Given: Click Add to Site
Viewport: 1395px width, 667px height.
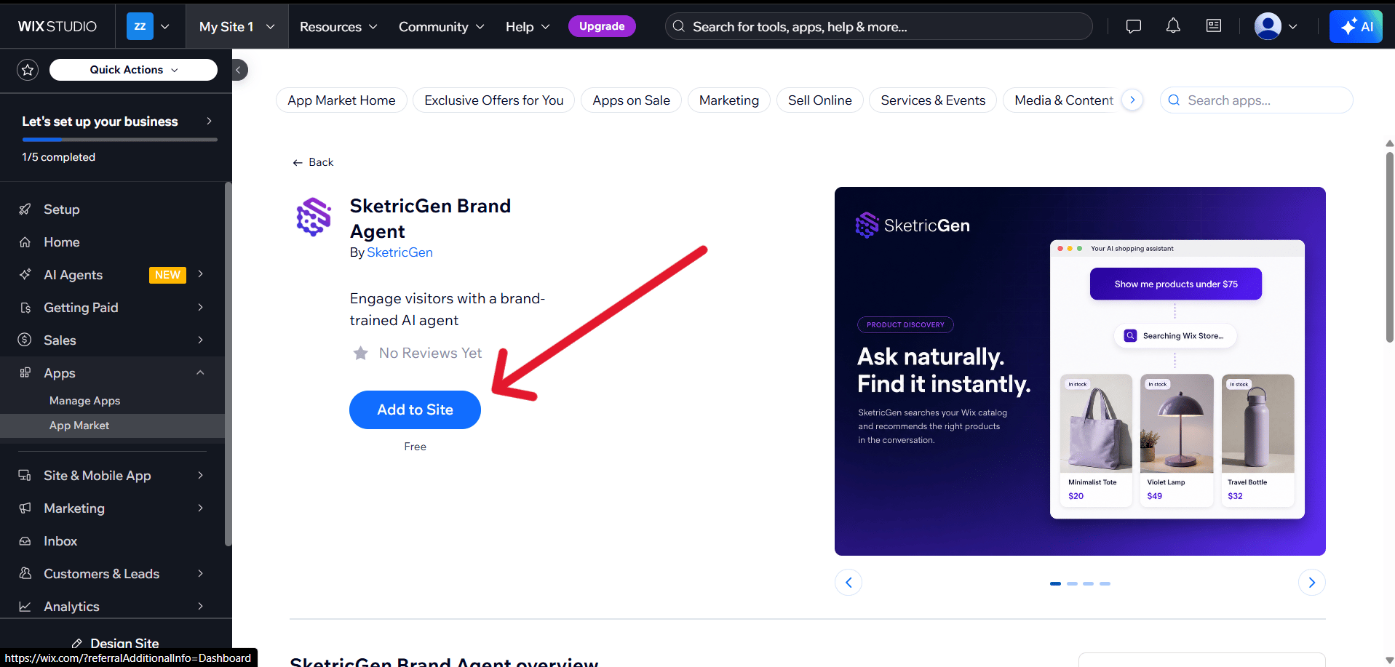Looking at the screenshot, I should click(x=415, y=410).
